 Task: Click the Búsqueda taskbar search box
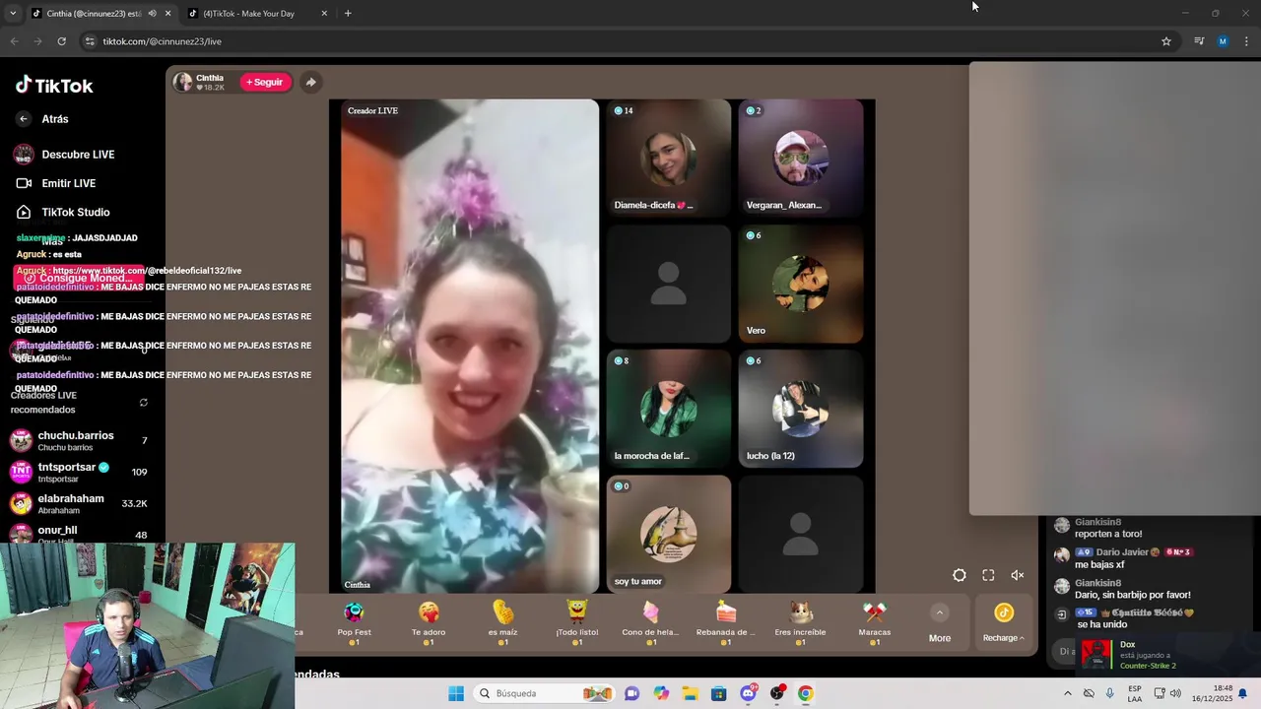[x=544, y=693]
